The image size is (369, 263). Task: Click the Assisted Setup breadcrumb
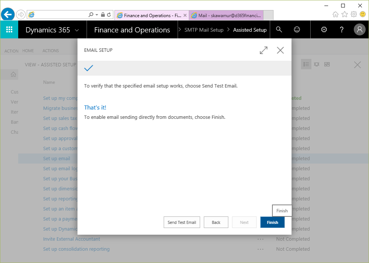pyautogui.click(x=250, y=30)
